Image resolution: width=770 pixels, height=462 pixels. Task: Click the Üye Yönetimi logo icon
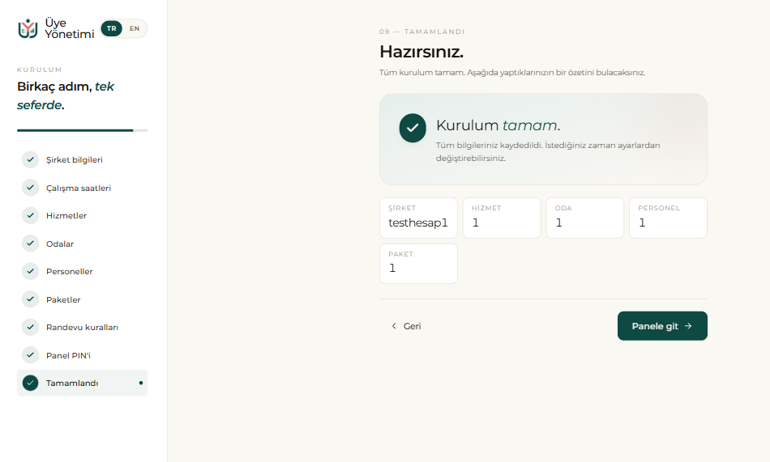pos(28,28)
